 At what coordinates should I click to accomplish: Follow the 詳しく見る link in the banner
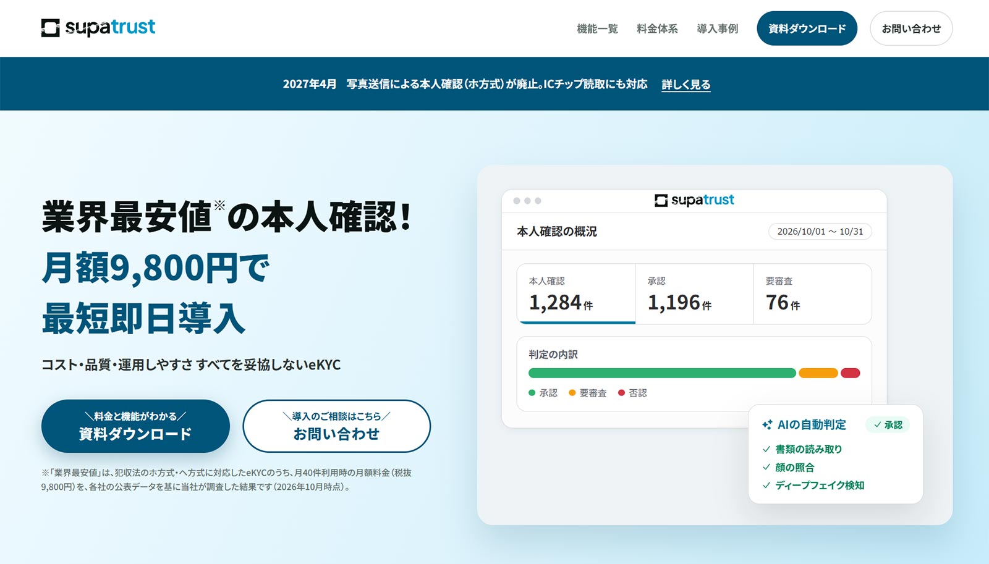[x=686, y=85]
